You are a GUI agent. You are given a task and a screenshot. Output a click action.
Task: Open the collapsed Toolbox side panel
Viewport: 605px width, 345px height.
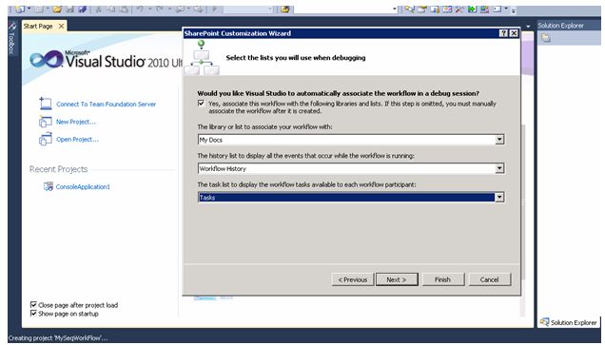tap(11, 38)
